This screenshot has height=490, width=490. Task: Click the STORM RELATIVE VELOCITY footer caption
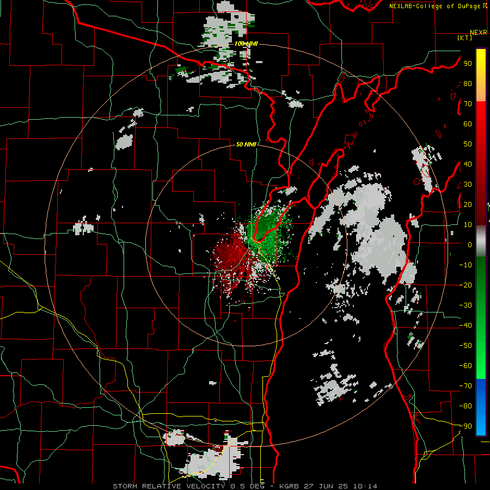click(x=244, y=486)
